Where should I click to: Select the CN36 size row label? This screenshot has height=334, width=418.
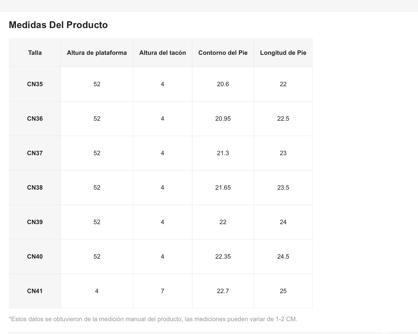pos(35,119)
